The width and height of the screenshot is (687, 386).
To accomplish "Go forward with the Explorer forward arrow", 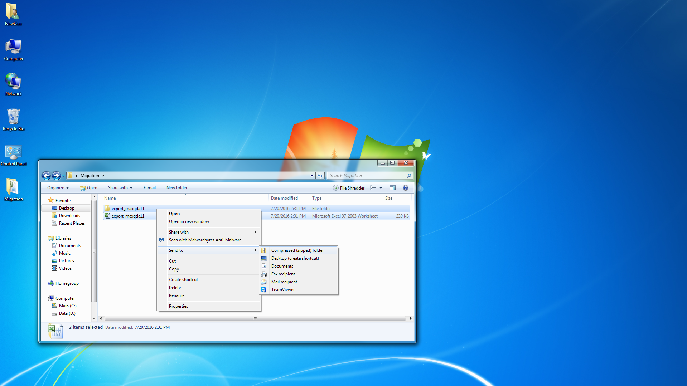I will [x=56, y=176].
